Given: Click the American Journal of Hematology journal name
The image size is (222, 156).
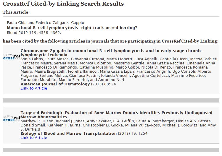Looking at the screenshot, I should click(x=55, y=84).
